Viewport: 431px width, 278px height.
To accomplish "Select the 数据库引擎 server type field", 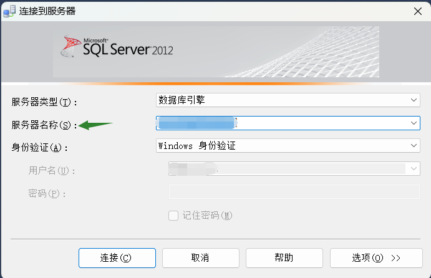I will coord(288,100).
